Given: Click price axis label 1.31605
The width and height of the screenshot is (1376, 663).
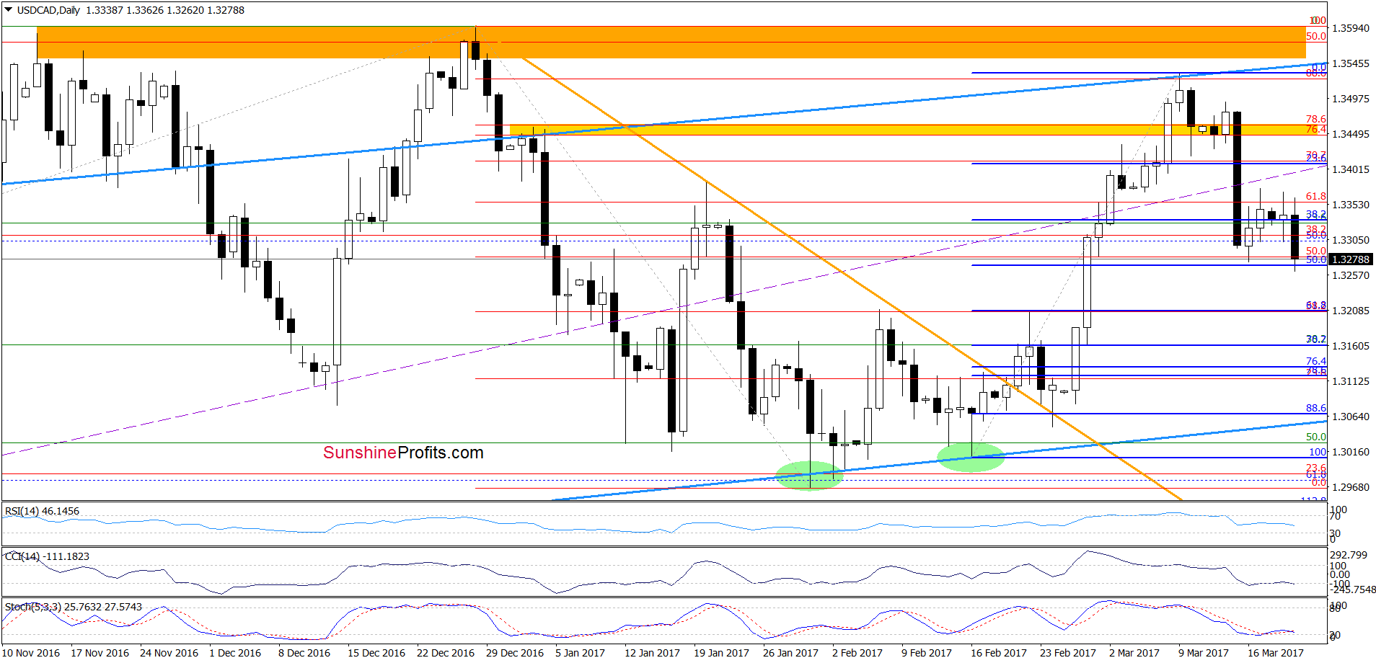Looking at the screenshot, I should click(1350, 346).
